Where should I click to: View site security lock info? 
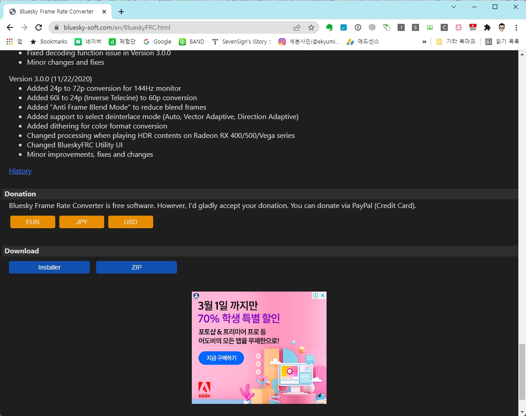tap(56, 27)
